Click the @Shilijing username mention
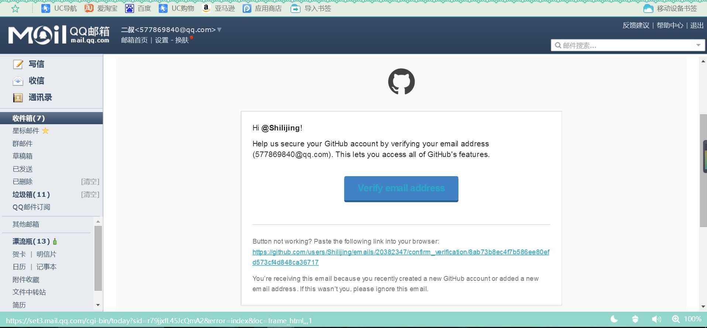This screenshot has height=328, width=707. tap(281, 128)
